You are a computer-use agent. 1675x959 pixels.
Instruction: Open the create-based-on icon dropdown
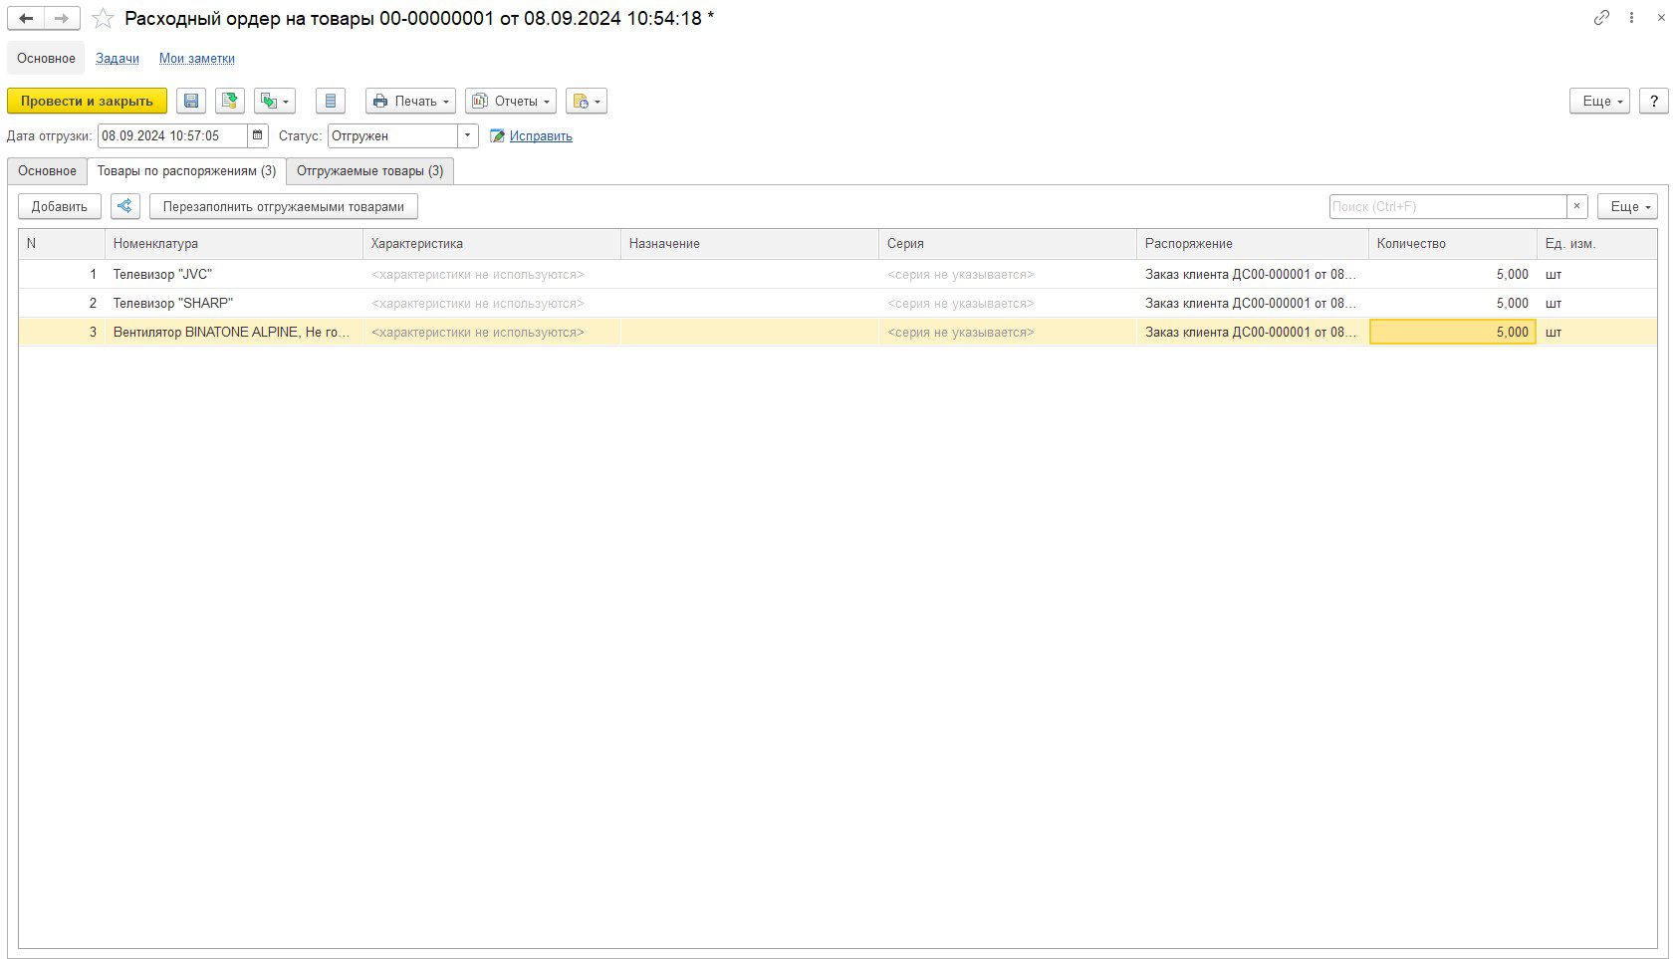275,101
